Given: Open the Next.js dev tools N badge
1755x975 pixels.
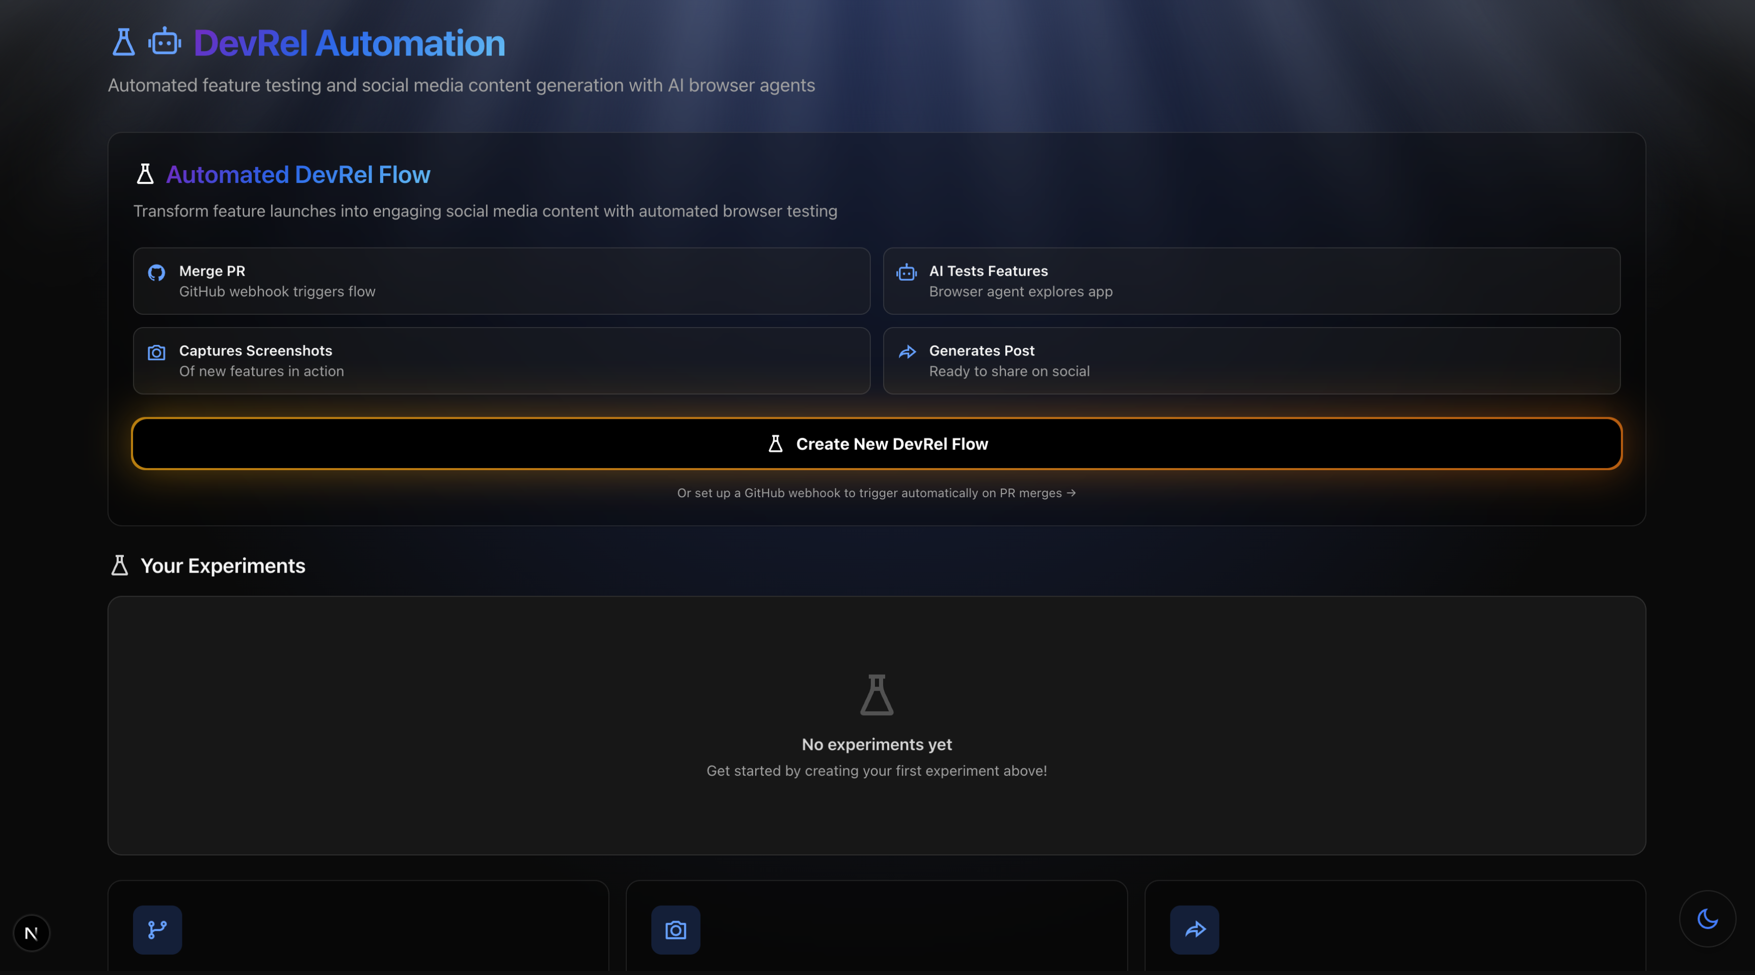Looking at the screenshot, I should (32, 933).
